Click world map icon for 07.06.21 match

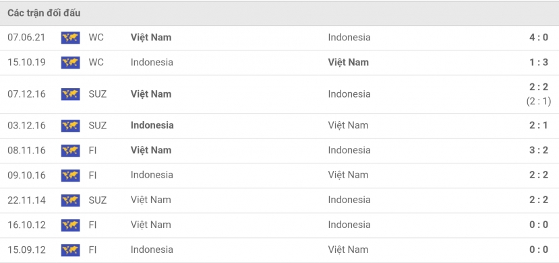(x=70, y=37)
